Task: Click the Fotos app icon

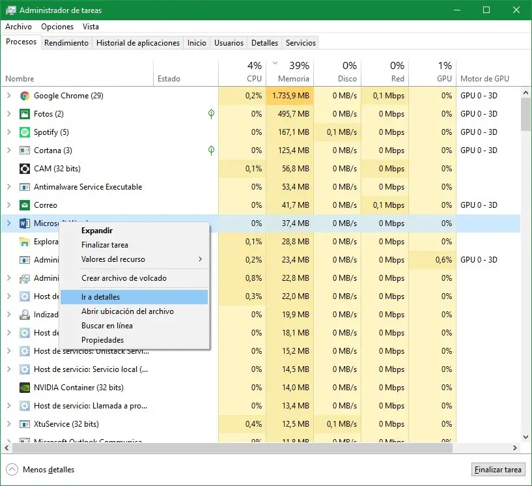Action: coord(25,114)
